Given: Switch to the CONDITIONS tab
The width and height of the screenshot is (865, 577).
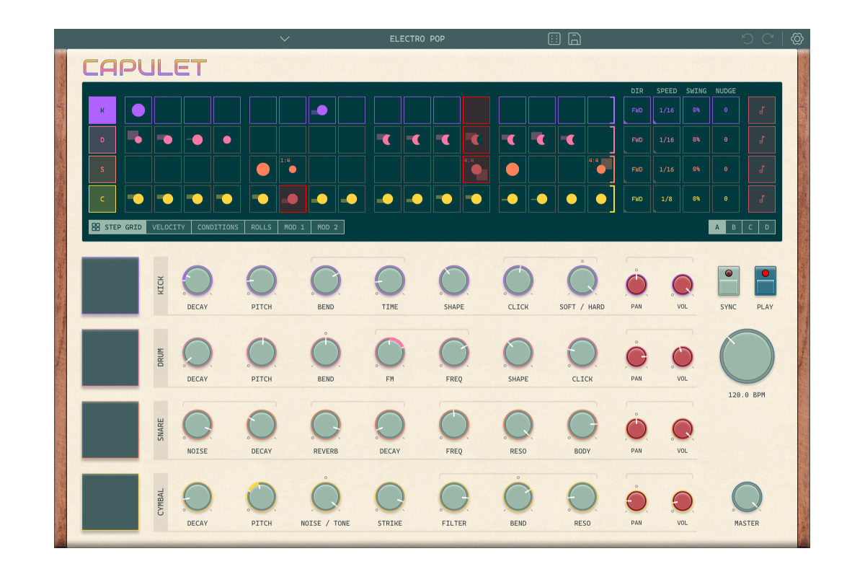Looking at the screenshot, I should pyautogui.click(x=218, y=227).
